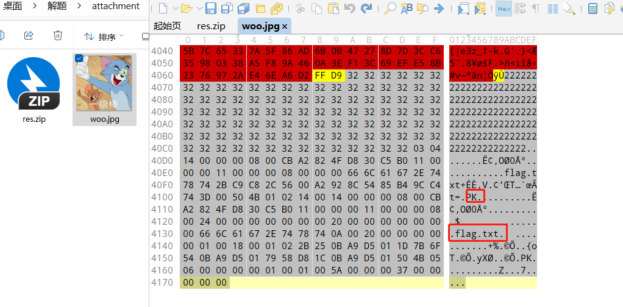Click row address 4170
Screen dimensions: 623x307
(162, 283)
